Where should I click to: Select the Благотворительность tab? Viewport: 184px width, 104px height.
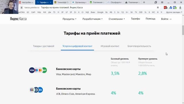(139, 46)
